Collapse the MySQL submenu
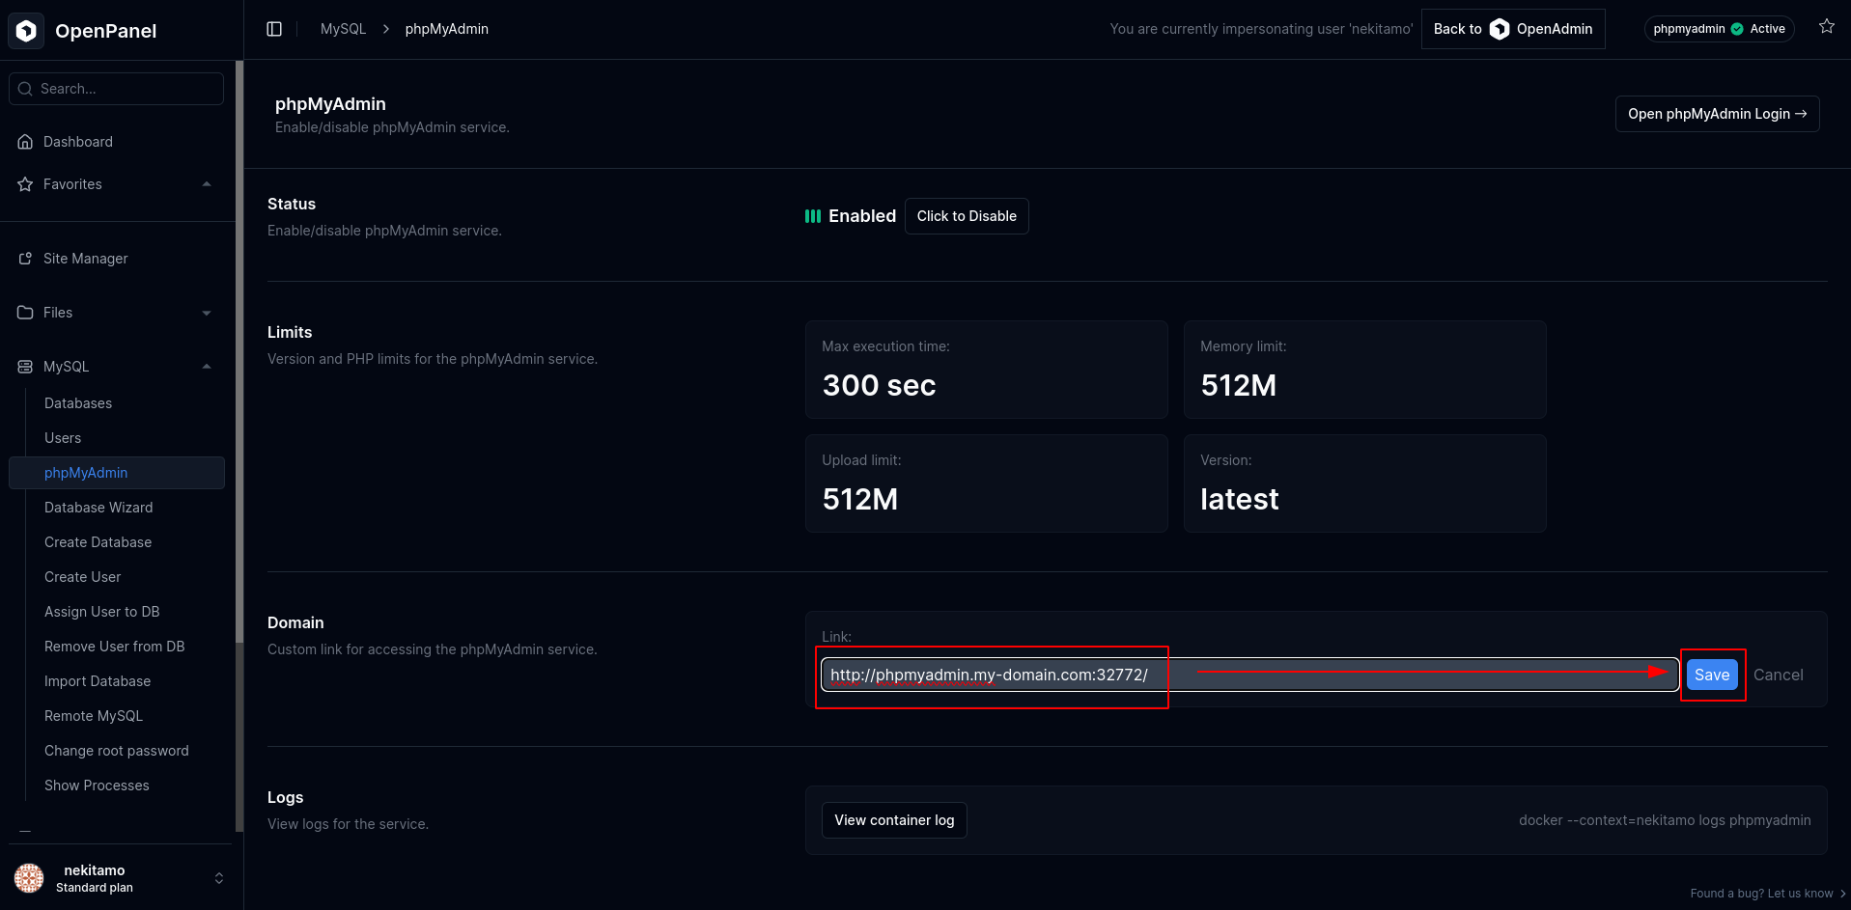The width and height of the screenshot is (1851, 910). 207,367
